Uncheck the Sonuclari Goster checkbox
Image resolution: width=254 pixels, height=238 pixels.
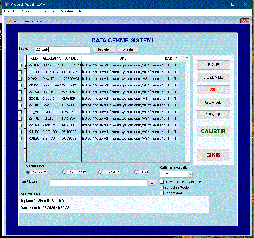[162, 188]
